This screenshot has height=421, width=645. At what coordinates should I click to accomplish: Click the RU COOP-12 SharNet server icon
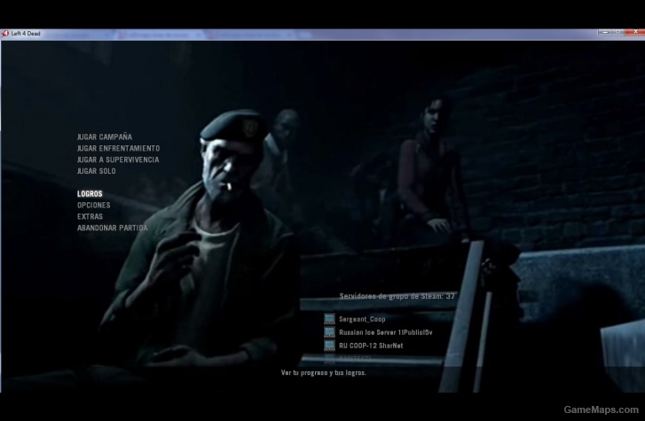coord(329,346)
